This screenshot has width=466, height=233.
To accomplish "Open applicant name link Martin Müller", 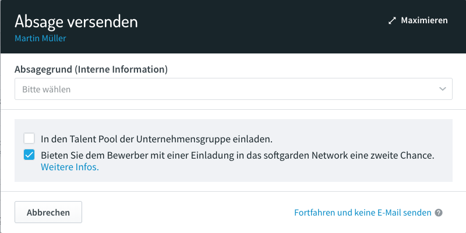I will tap(40, 38).
